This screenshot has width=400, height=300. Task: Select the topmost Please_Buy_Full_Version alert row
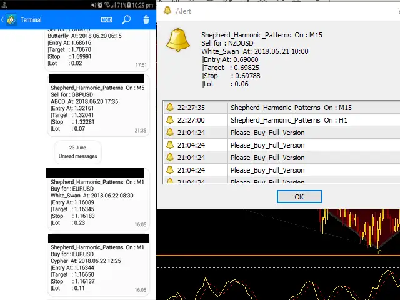267,132
